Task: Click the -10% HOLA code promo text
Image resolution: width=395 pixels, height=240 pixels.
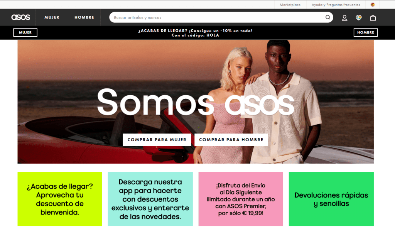Action: tap(196, 33)
